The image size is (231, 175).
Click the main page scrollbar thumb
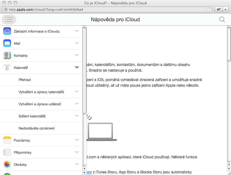[x=229, y=44]
